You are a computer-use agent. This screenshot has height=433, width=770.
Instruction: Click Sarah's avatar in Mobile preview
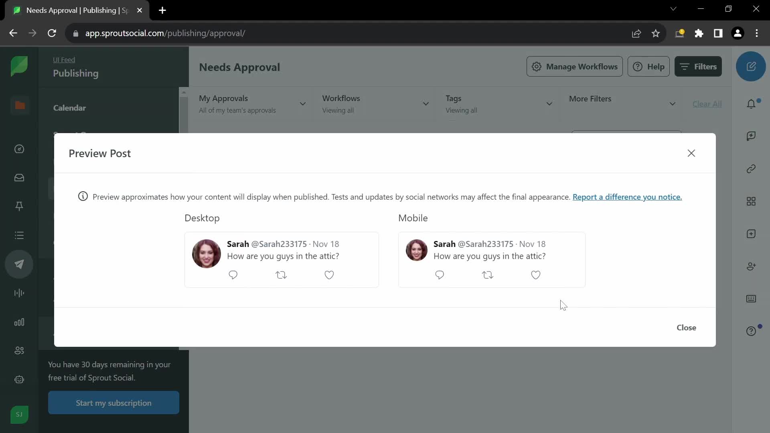417,250
